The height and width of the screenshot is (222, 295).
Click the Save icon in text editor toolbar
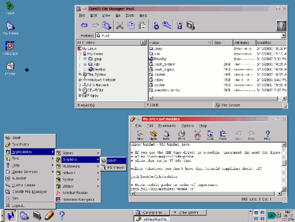166,135
